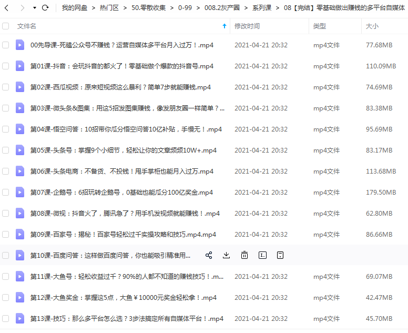Click video icon of 第07课-企鹅号

click(x=20, y=193)
